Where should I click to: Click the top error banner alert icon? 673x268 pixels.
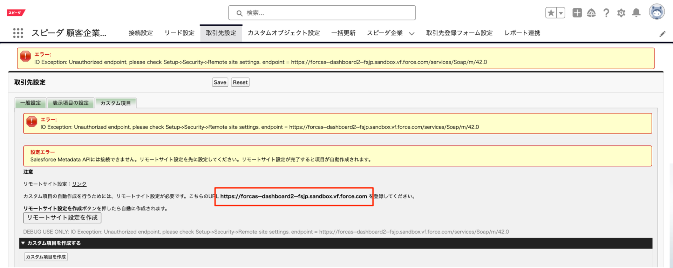coord(26,56)
